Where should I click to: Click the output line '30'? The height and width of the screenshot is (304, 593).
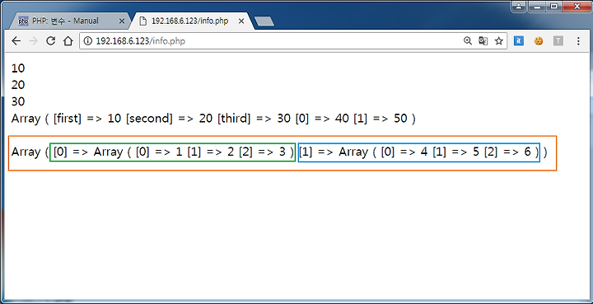click(18, 101)
